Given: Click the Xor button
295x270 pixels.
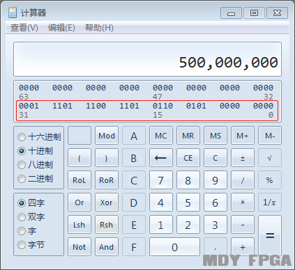Looking at the screenshot, I should coord(107,202).
